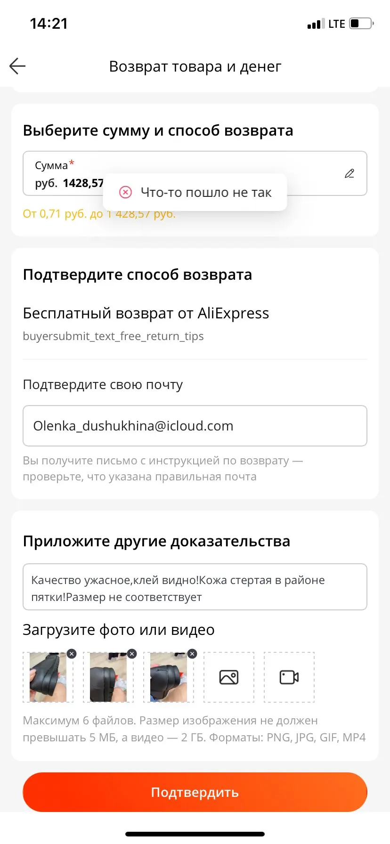Viewport: 390px width, 844px height.
Task: Tap the add photo upload icon
Action: pos(229,677)
